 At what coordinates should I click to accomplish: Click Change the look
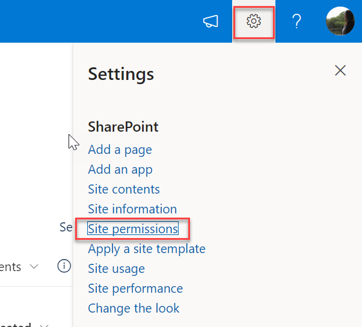pyautogui.click(x=133, y=308)
